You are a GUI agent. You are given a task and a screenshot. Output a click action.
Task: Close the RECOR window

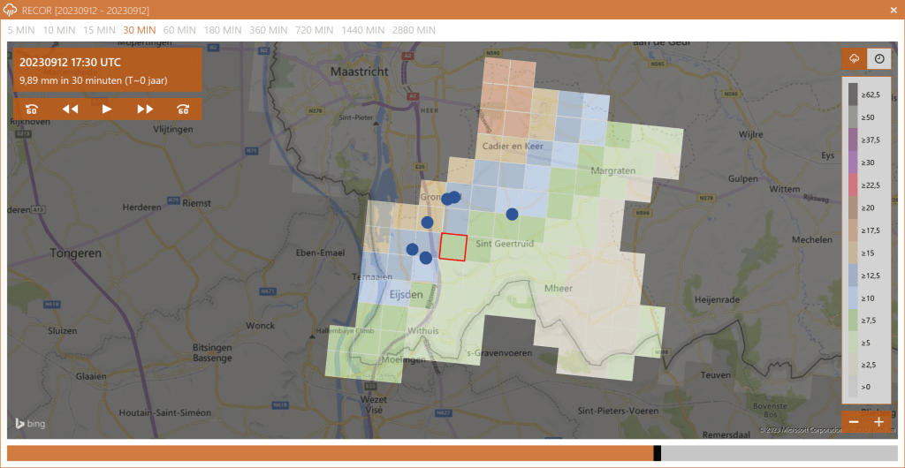pyautogui.click(x=892, y=10)
